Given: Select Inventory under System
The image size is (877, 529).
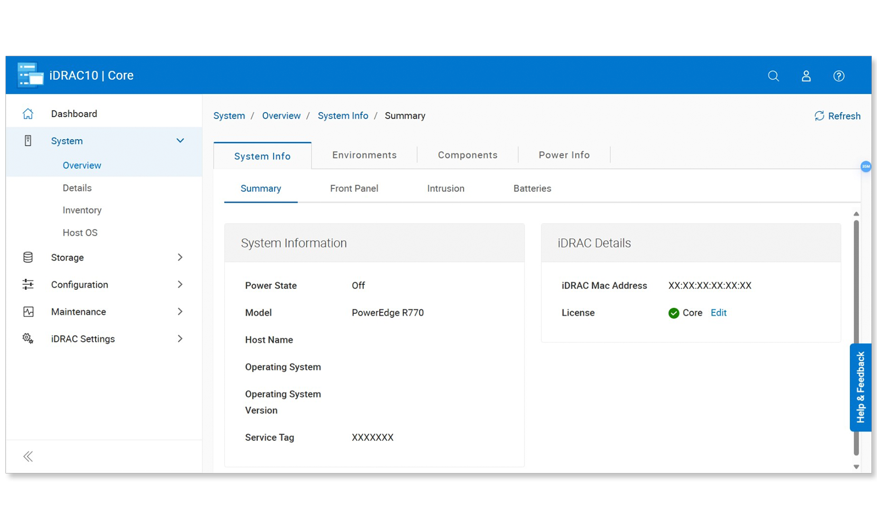Looking at the screenshot, I should (82, 210).
